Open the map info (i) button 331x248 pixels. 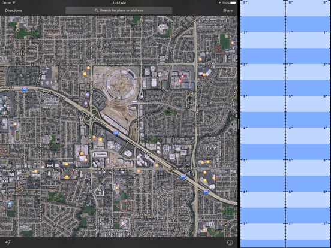click(x=230, y=243)
